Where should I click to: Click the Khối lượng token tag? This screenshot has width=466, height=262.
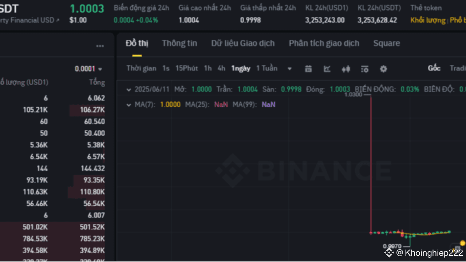pyautogui.click(x=428, y=20)
